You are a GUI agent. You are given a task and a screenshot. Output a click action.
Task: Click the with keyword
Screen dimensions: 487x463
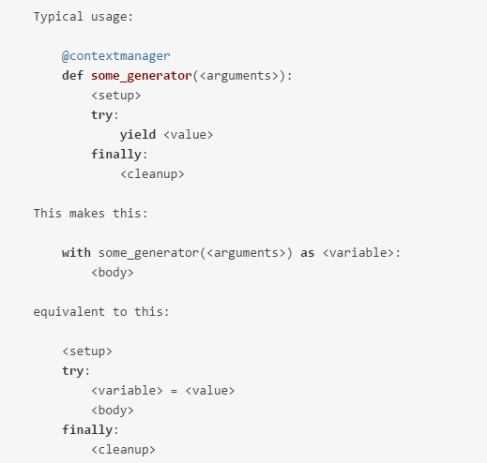point(76,252)
